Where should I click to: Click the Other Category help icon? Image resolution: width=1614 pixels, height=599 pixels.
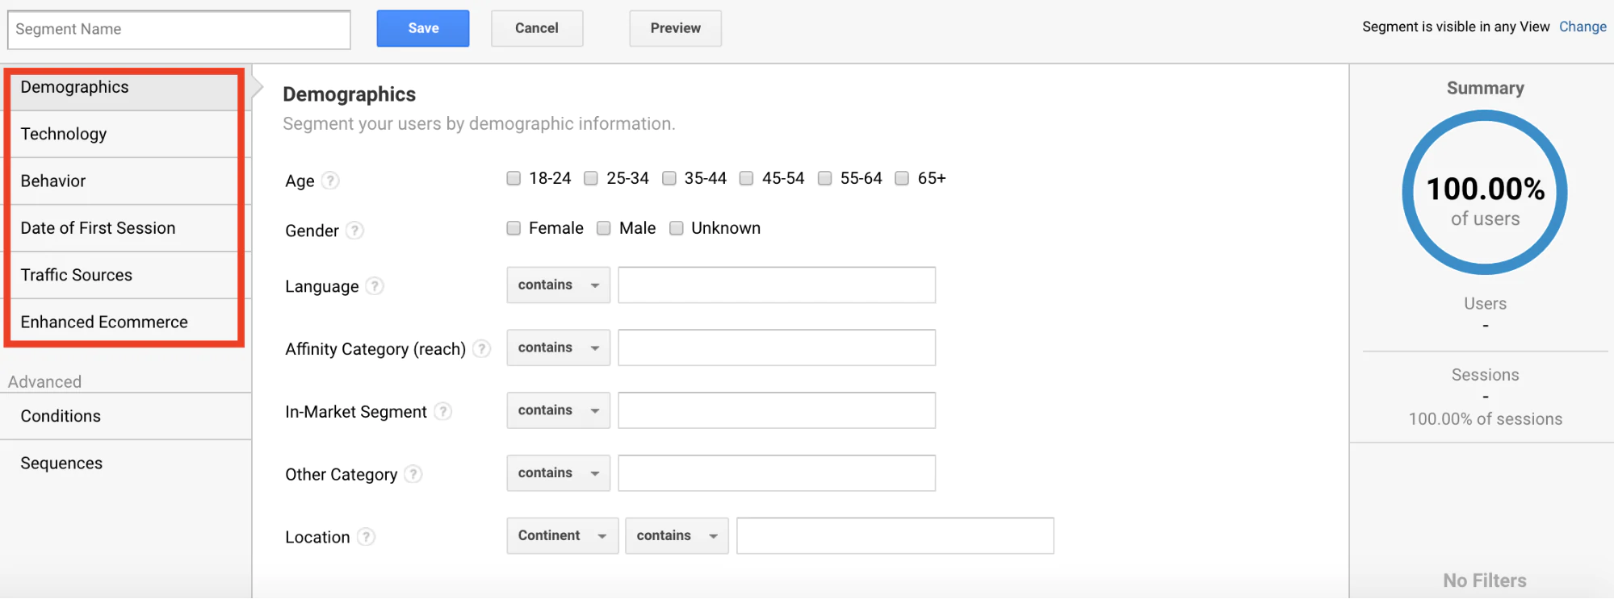pos(413,474)
